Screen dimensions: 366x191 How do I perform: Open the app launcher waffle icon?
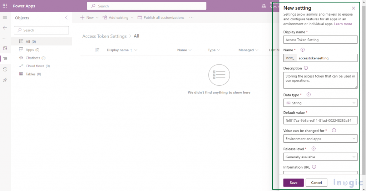point(5,6)
